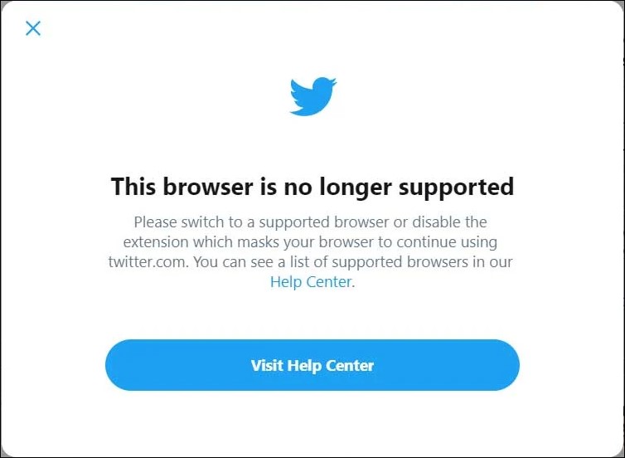Click the word 'Visit' on the blue button
Viewport: 625px width, 458px height.
click(x=267, y=365)
